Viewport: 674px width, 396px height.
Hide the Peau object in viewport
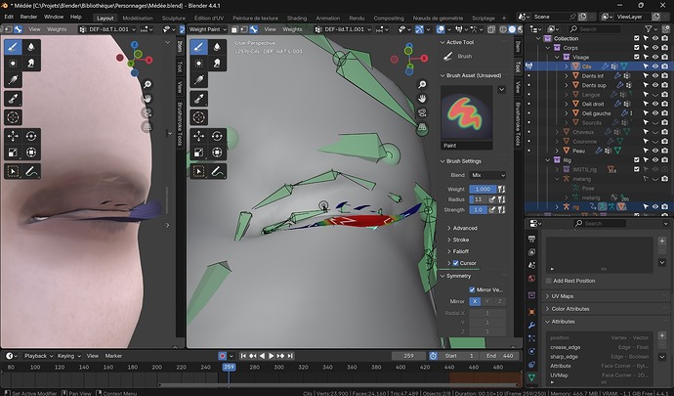click(655, 151)
